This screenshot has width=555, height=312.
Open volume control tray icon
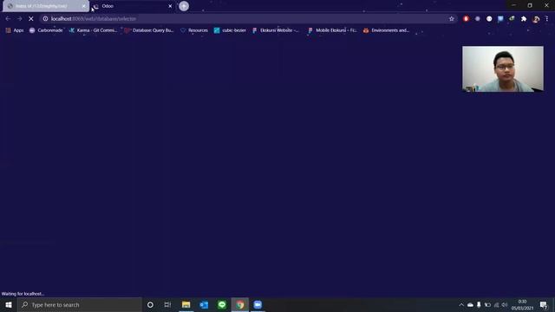[505, 304]
